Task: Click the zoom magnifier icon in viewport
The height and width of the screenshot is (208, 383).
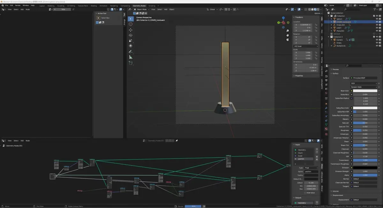Action: click(x=288, y=31)
